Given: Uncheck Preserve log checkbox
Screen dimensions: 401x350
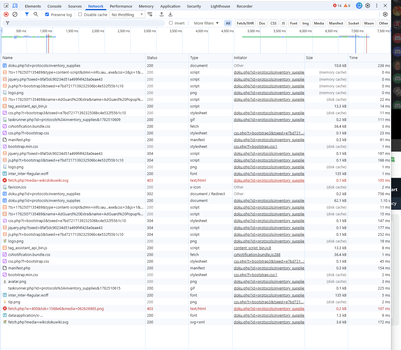Looking at the screenshot, I should point(47,14).
